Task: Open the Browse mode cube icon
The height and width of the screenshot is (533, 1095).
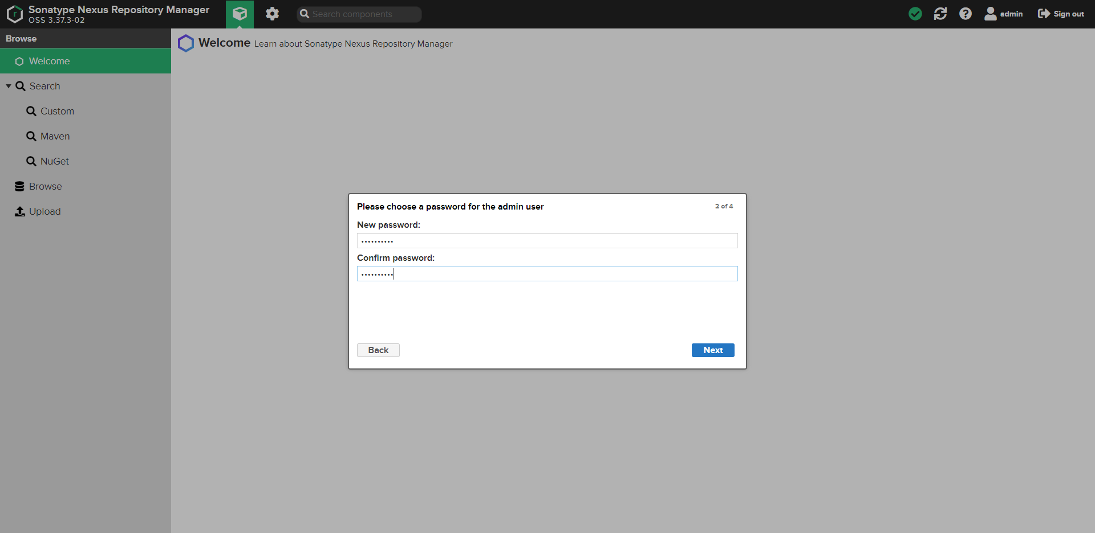Action: (240, 14)
